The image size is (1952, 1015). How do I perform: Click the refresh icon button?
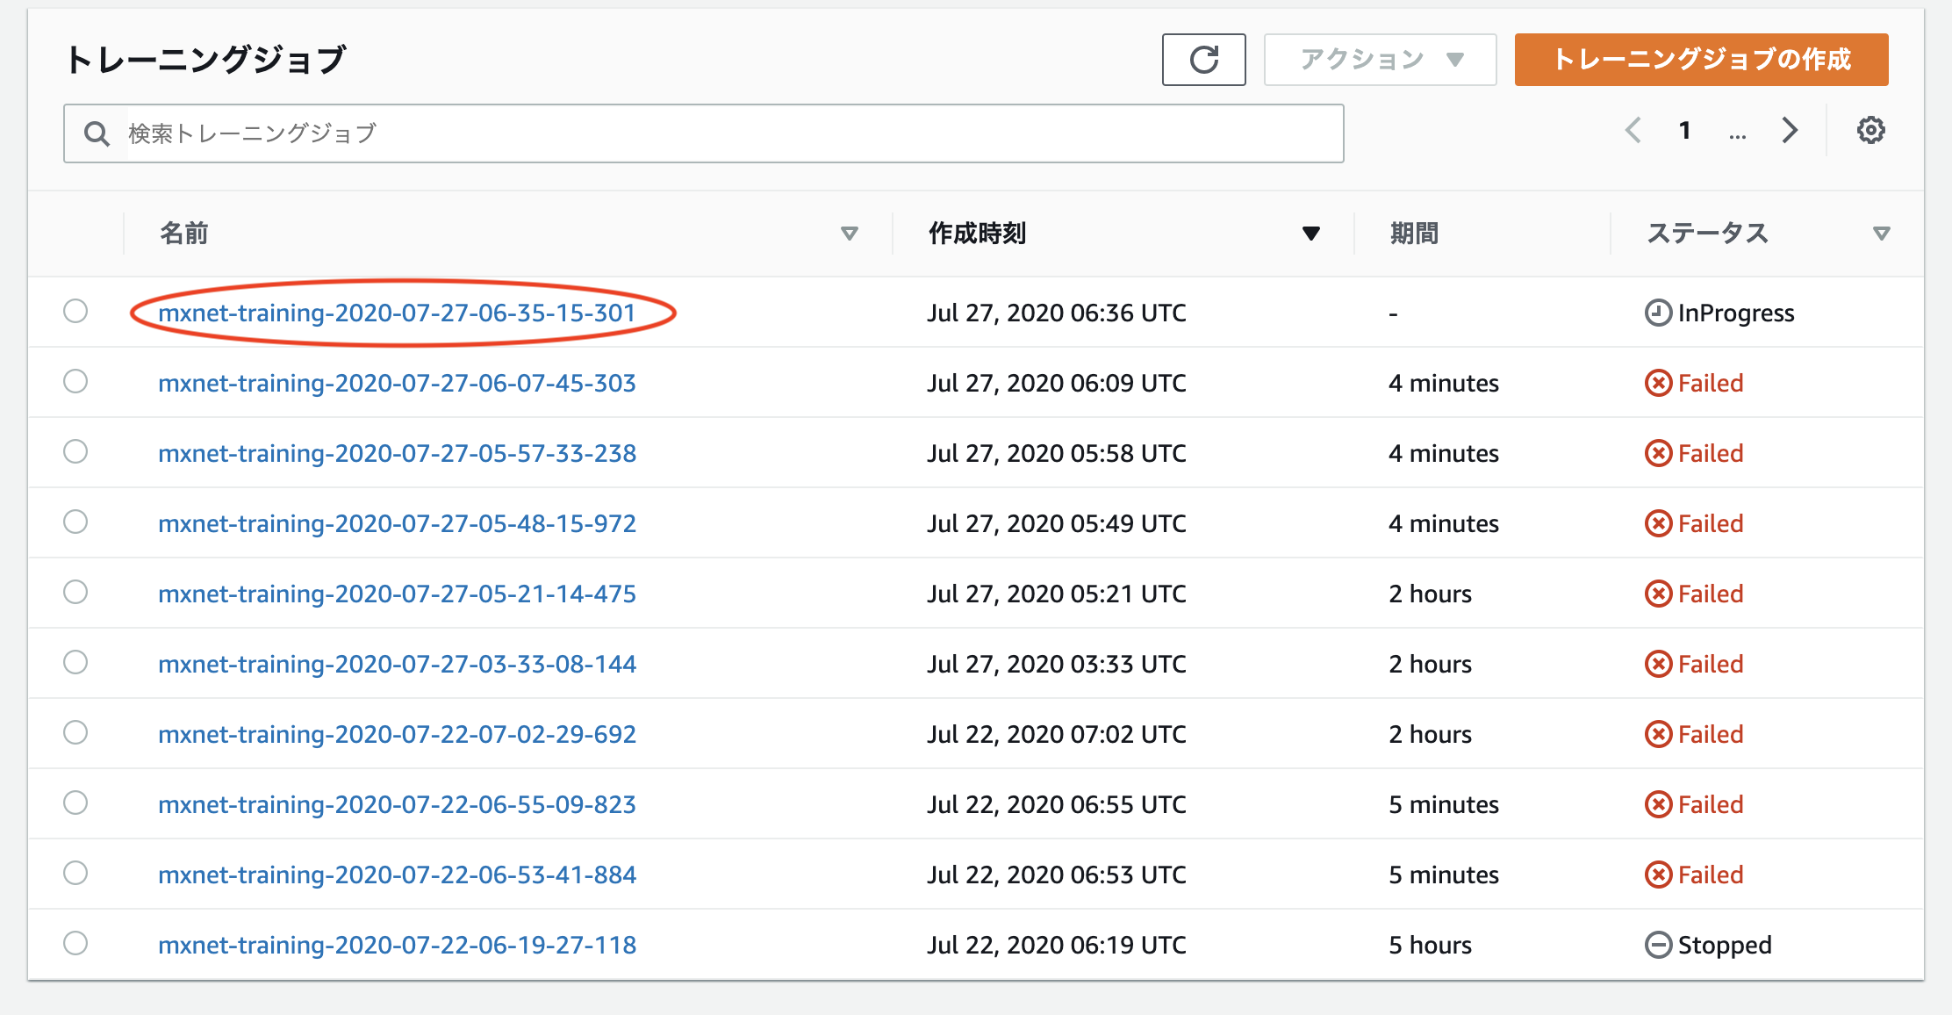pos(1203,60)
